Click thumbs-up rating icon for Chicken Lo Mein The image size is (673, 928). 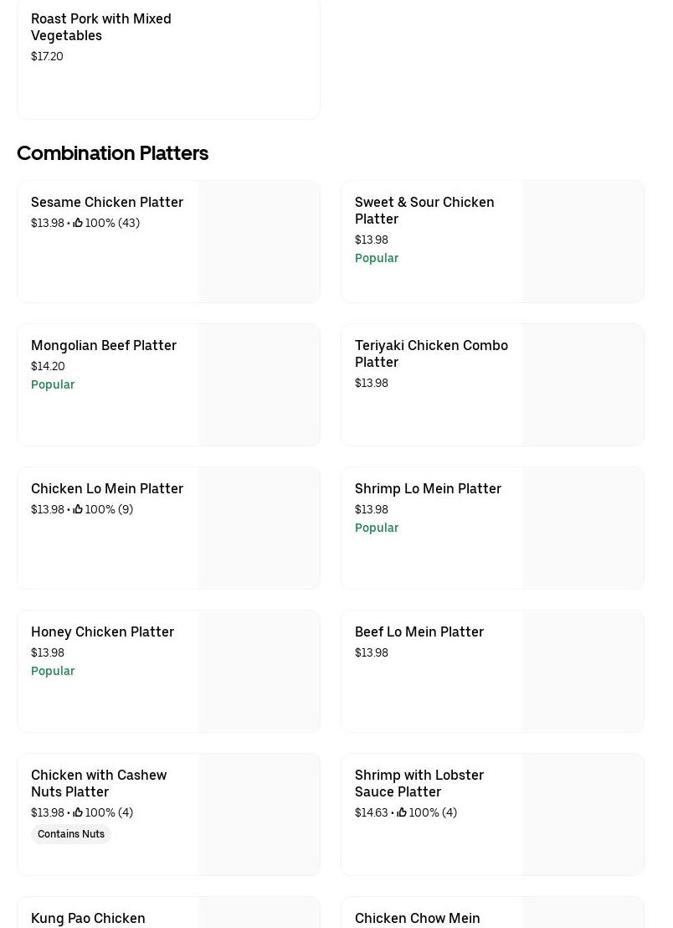pyautogui.click(x=78, y=509)
